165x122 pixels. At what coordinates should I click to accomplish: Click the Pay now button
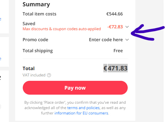(75, 88)
